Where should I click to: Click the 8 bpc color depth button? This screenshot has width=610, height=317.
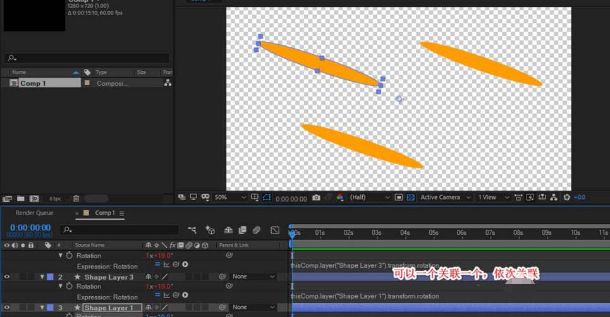point(56,198)
